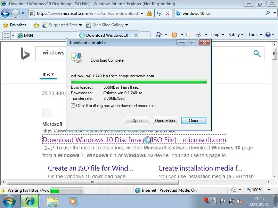
Task: Click the RSS Feeds icon
Action: 174,35
